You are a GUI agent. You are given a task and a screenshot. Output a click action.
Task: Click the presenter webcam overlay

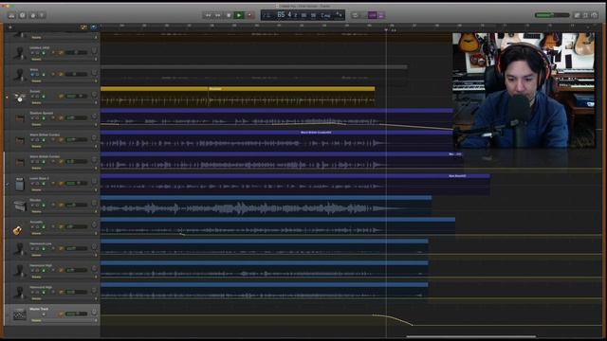[x=524, y=91]
